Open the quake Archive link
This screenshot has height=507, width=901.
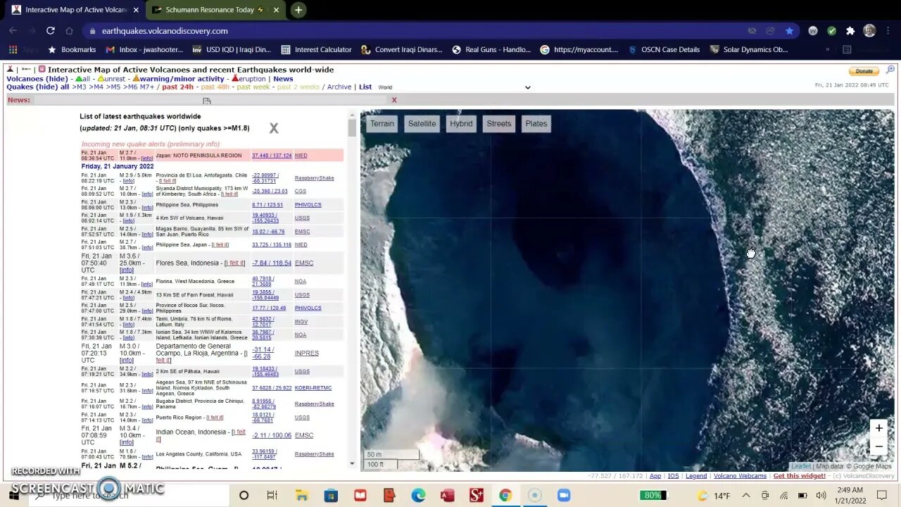(339, 87)
